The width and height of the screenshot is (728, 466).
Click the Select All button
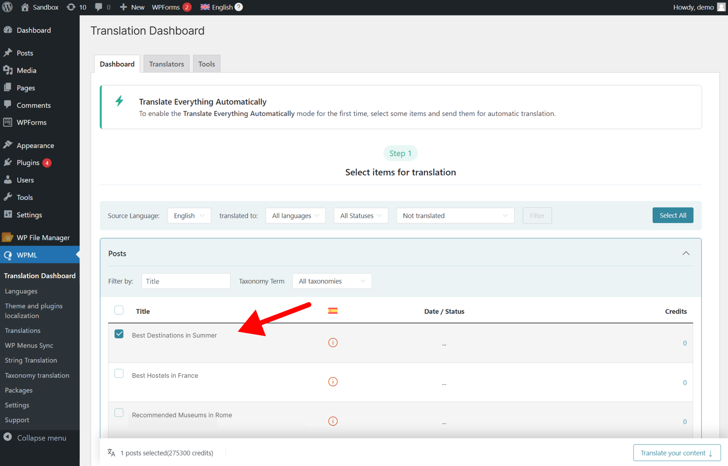pos(673,215)
